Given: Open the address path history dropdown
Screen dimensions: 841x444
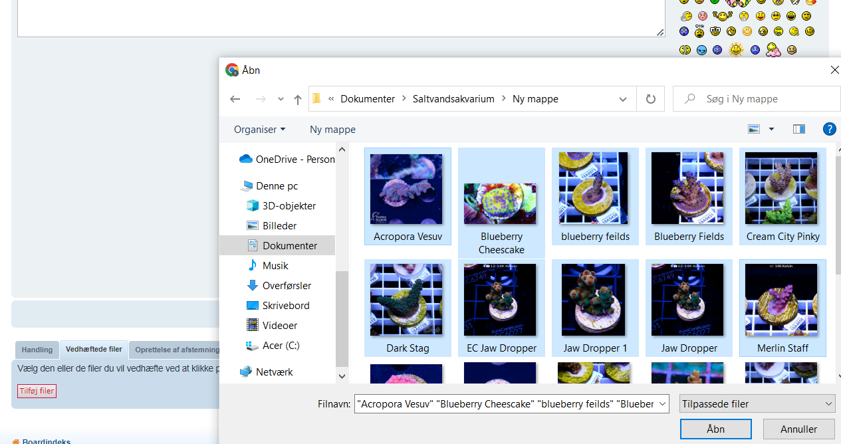Looking at the screenshot, I should [623, 99].
